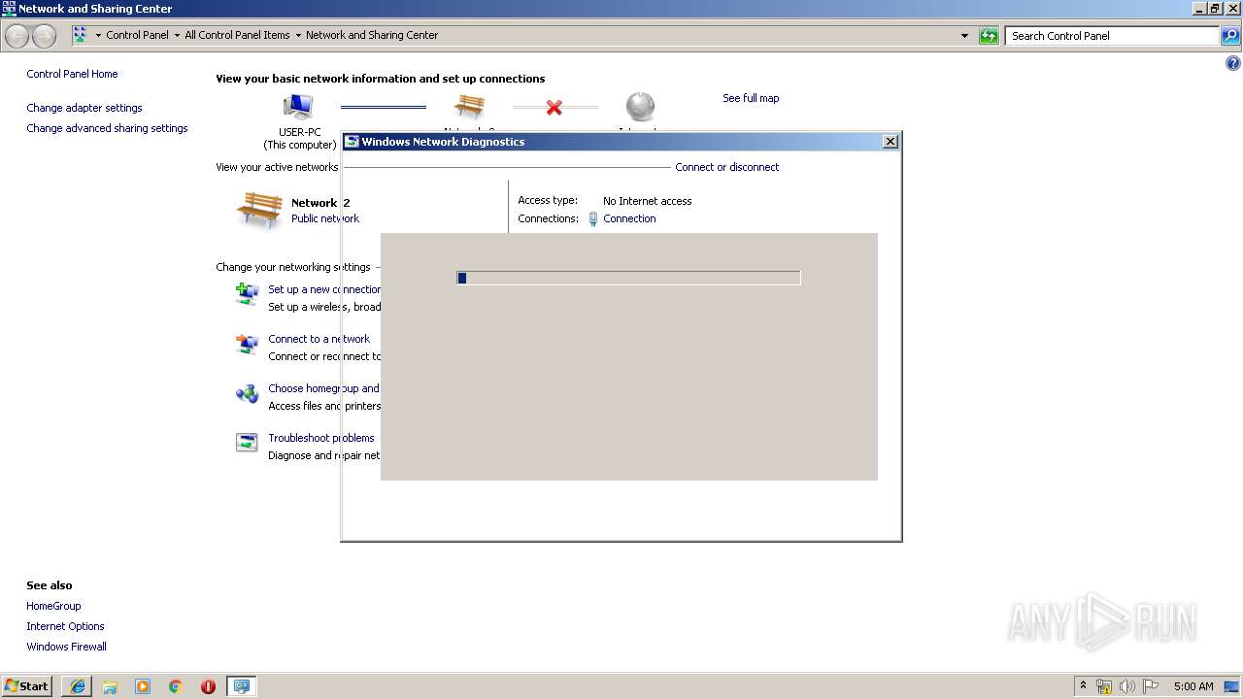The width and height of the screenshot is (1243, 699).
Task: Open the Start menu
Action: tap(27, 686)
